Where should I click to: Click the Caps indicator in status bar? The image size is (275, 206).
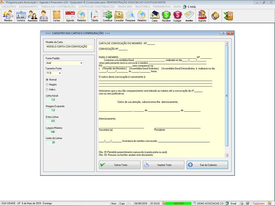(x=122, y=203)
